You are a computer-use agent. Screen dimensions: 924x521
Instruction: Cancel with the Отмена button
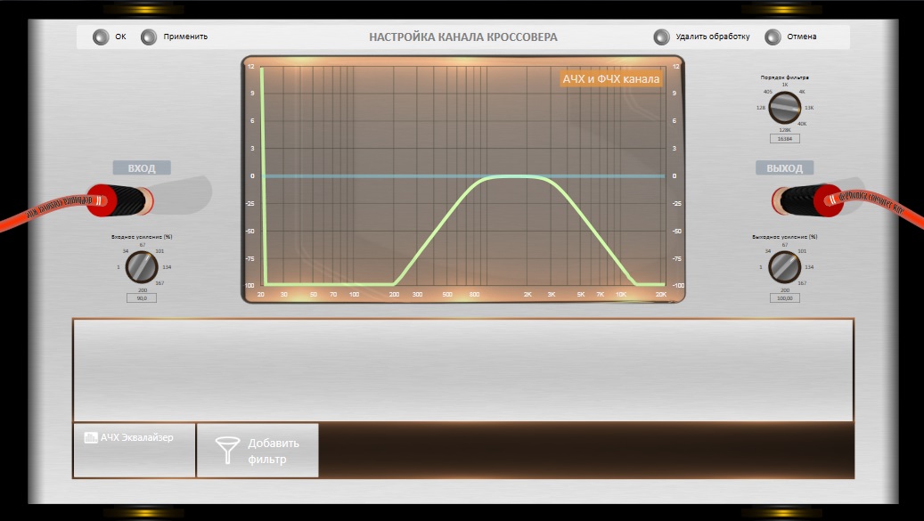(x=773, y=37)
